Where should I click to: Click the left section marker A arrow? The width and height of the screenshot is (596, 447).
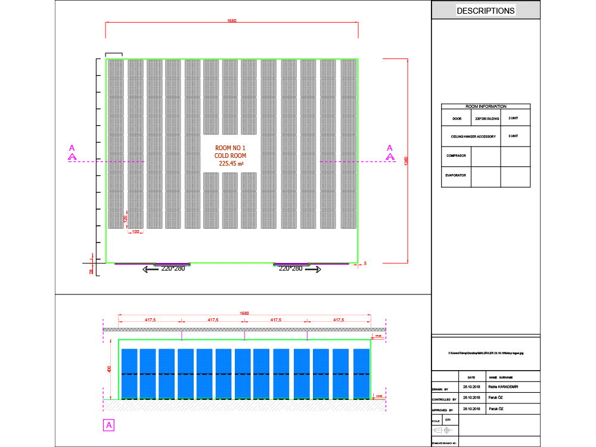pyautogui.click(x=72, y=156)
